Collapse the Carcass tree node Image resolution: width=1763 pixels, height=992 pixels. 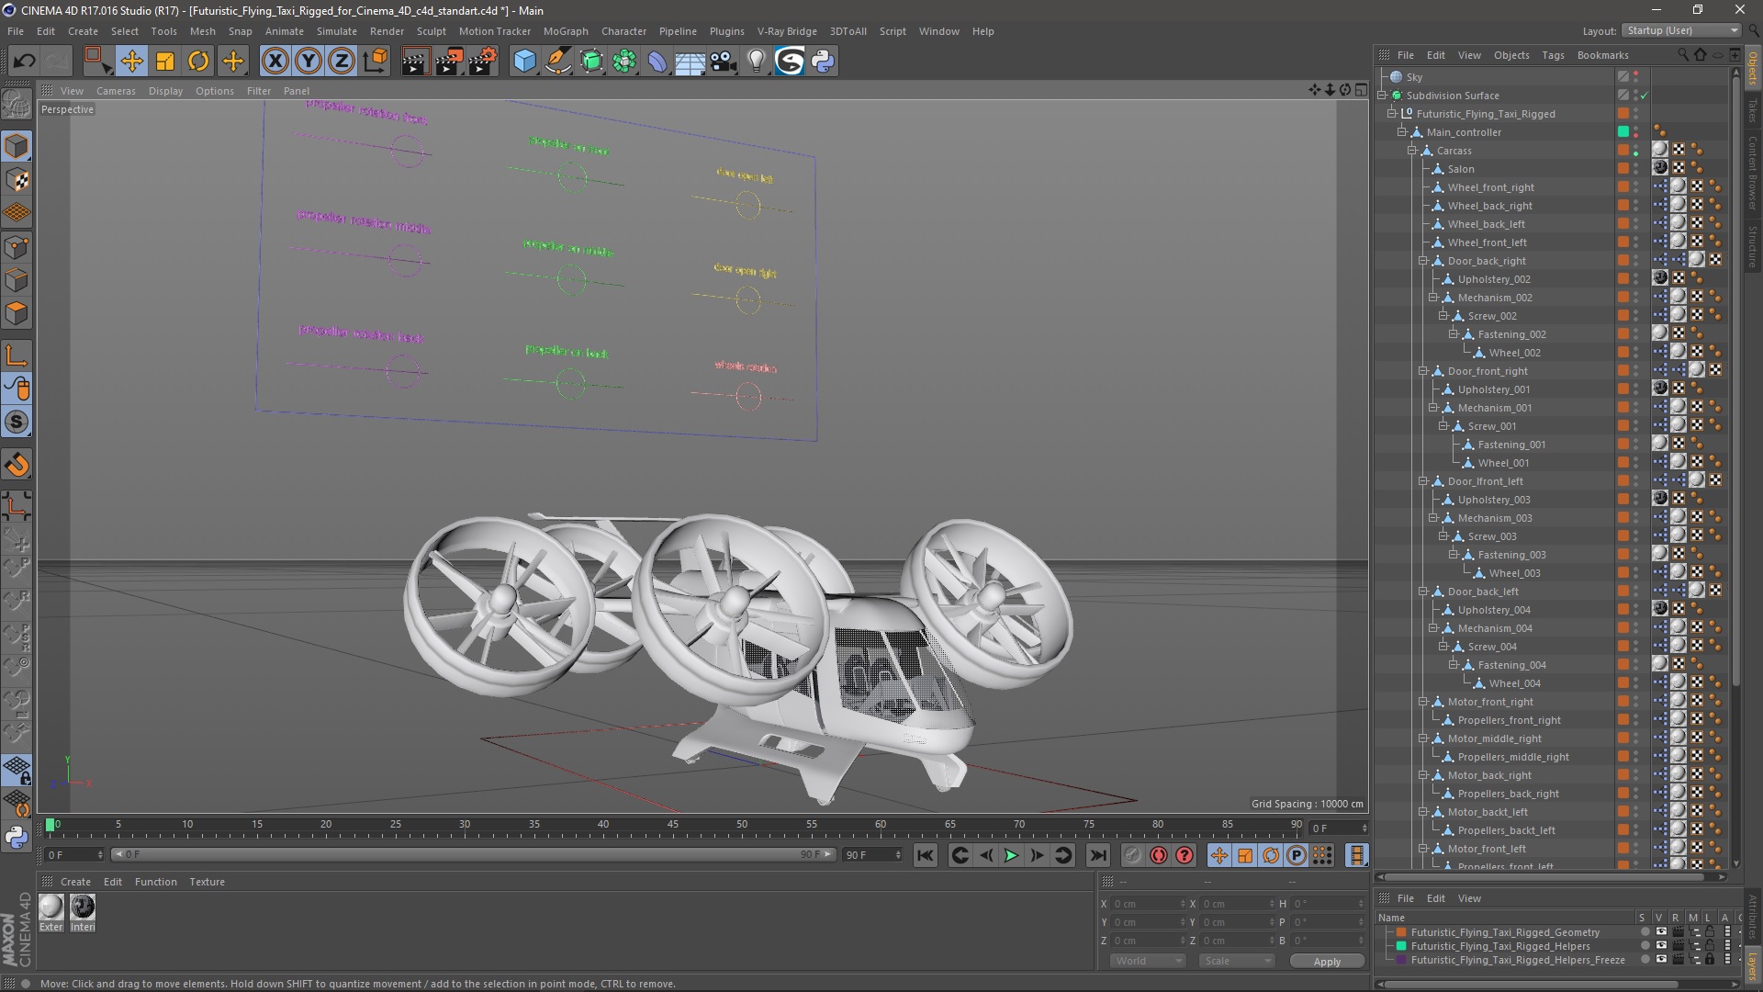click(x=1412, y=151)
